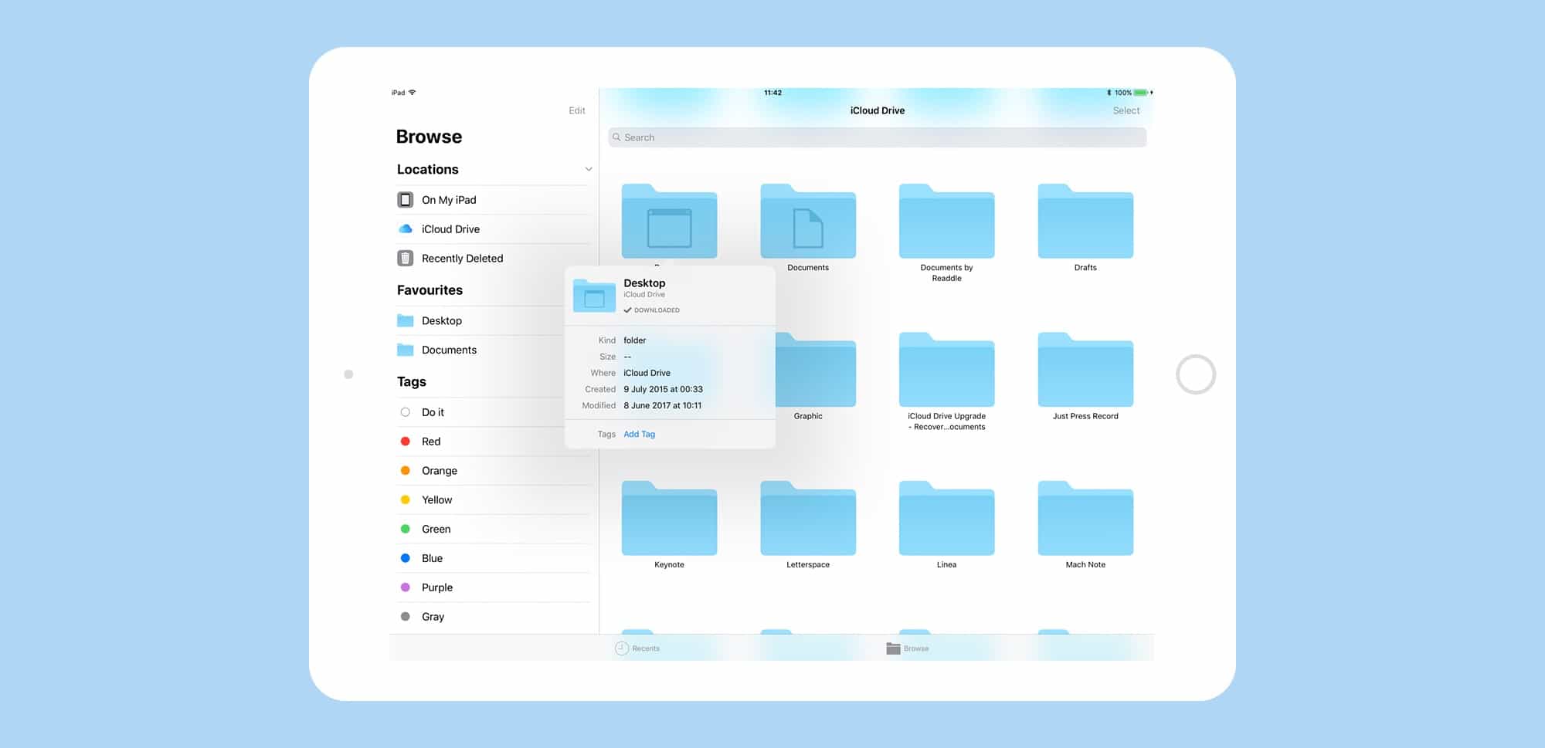Screen dimensions: 1545x748
Task: Tap the Edit button above Browse
Action: 576,110
